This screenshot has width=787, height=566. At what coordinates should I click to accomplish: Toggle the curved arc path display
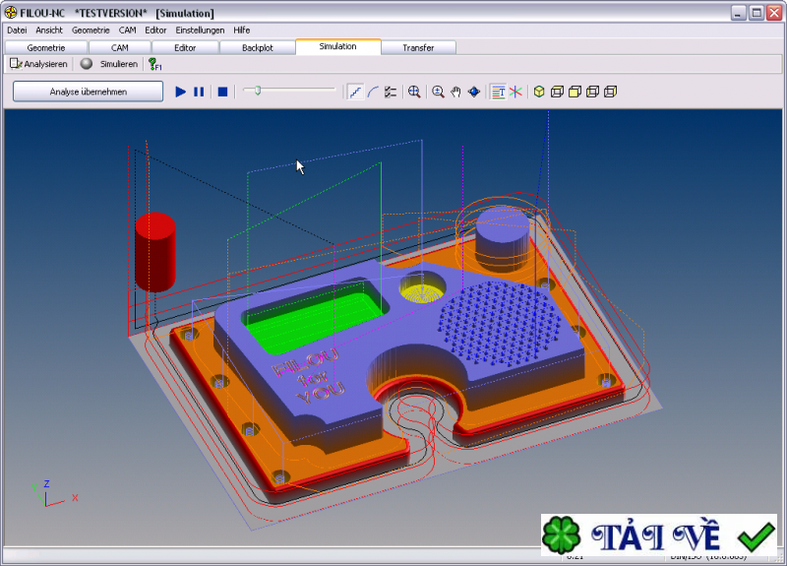click(373, 92)
